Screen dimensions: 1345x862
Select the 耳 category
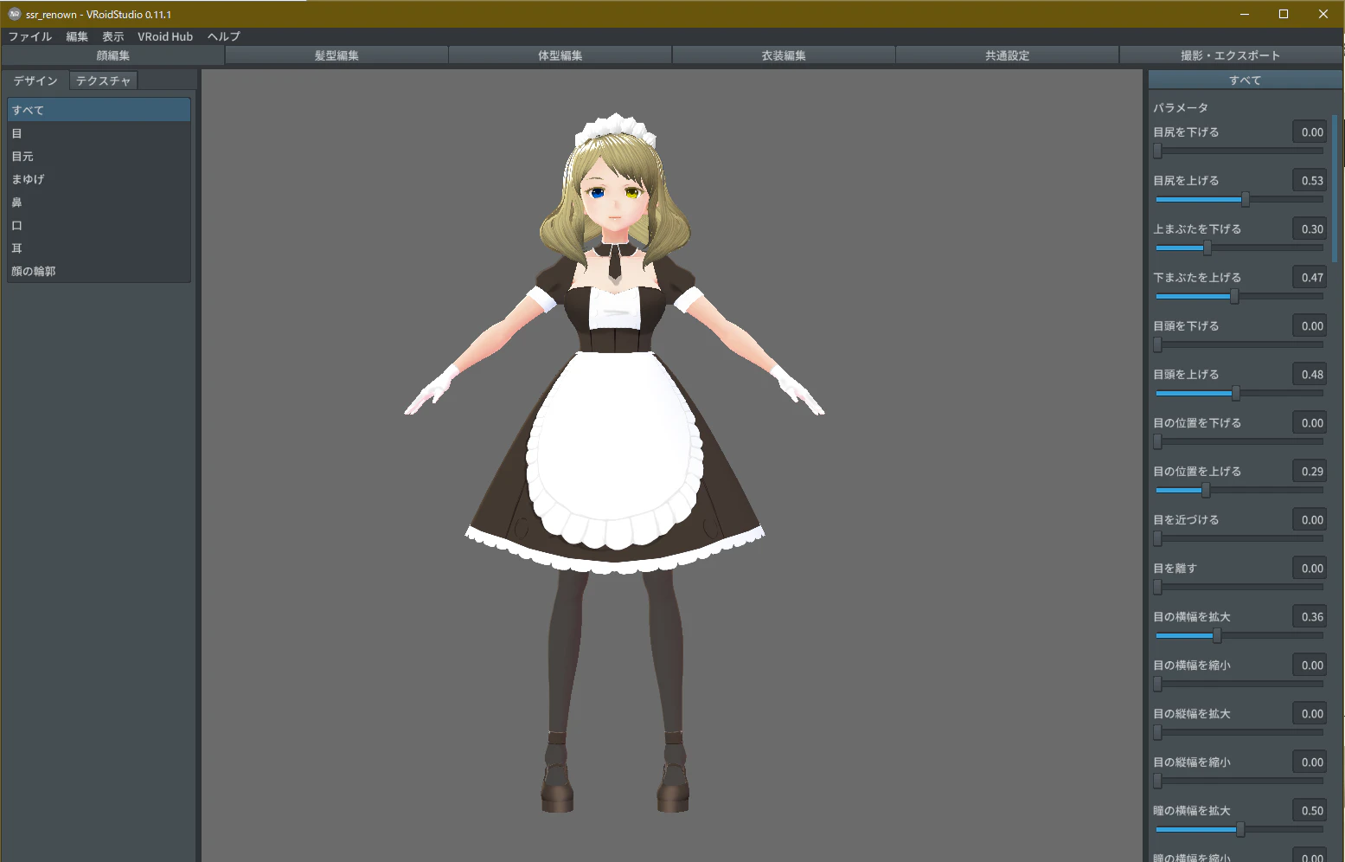[99, 248]
